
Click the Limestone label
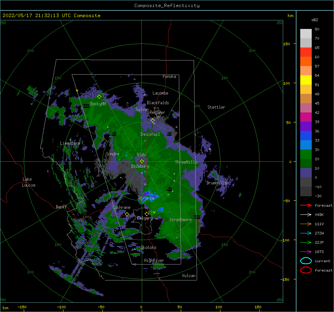(70, 143)
